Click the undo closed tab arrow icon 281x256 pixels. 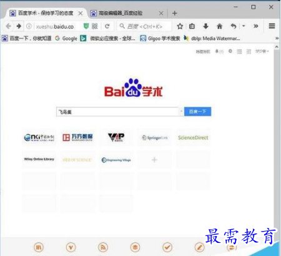[x=234, y=26]
